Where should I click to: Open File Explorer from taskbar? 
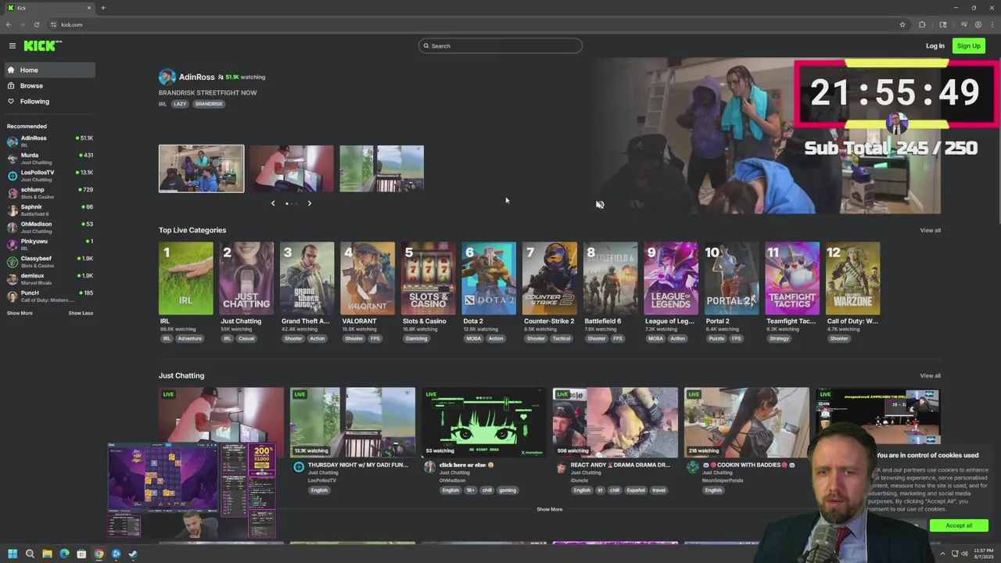[x=47, y=554]
